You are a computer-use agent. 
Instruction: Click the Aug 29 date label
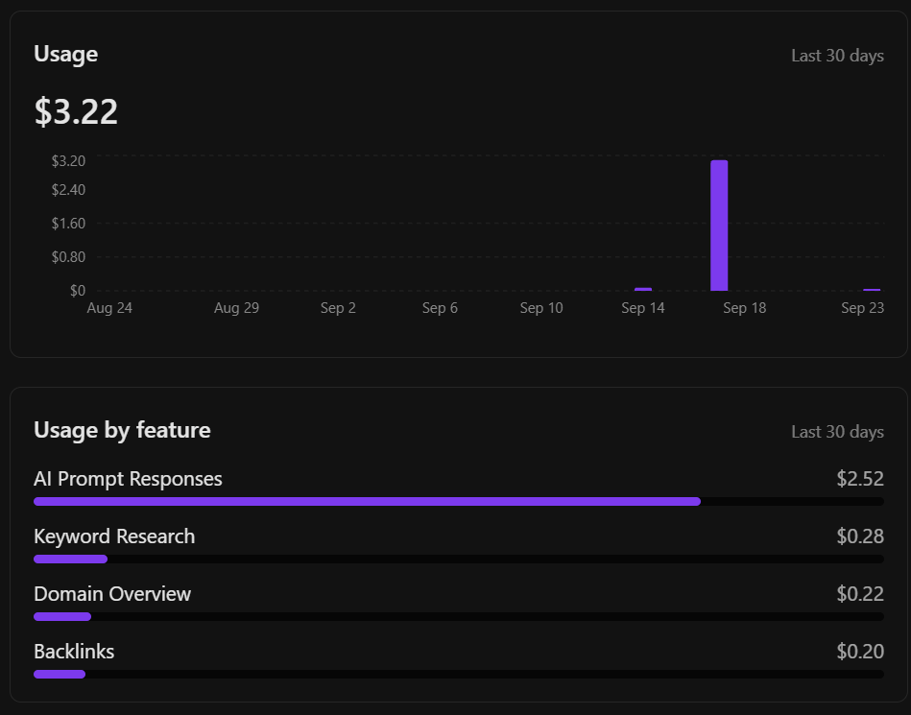[236, 308]
